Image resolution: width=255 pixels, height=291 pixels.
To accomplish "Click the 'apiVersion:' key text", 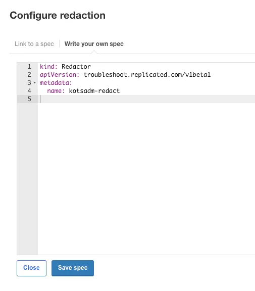I will pos(60,75).
